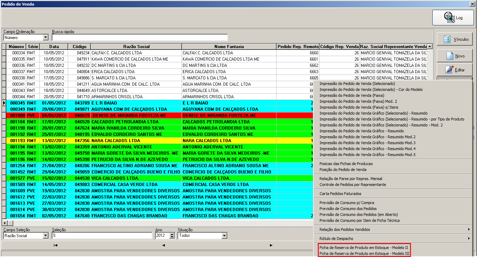Image resolution: width=477 pixels, height=257 pixels.
Task: Open the Situação dropdown
Action: [224, 235]
